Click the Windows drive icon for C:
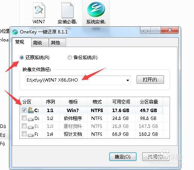The width and height of the screenshot is (194, 170). coord(30,110)
